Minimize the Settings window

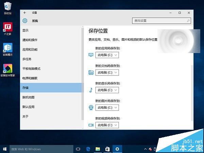171,13
